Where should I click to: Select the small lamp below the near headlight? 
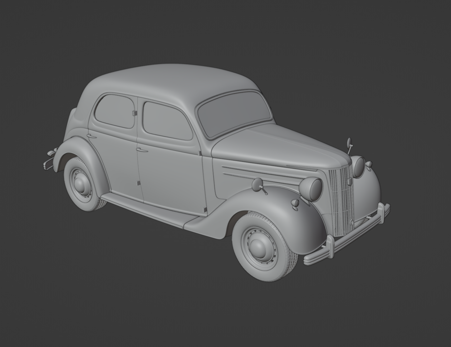[x=295, y=203]
